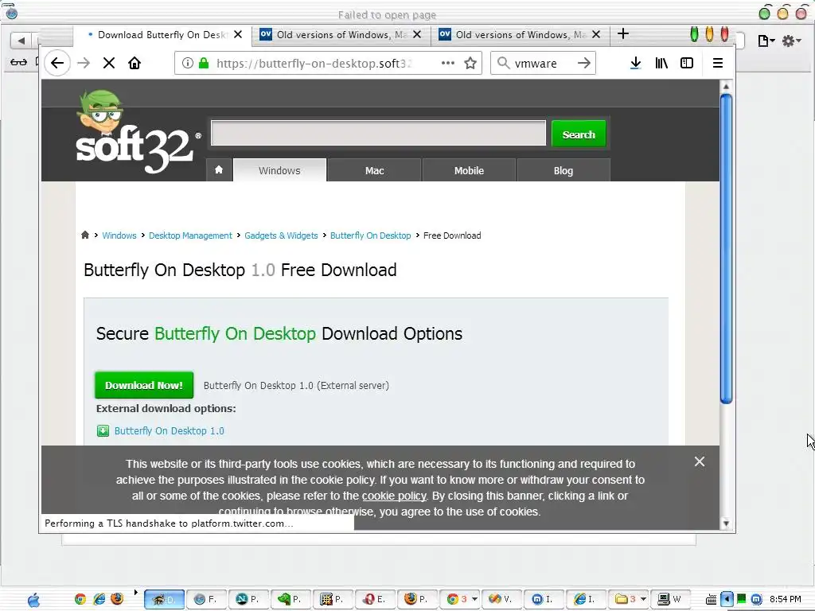This screenshot has height=611, width=815.
Task: Open Butterfly On Desktop 1.0 external link
Action: click(x=170, y=430)
